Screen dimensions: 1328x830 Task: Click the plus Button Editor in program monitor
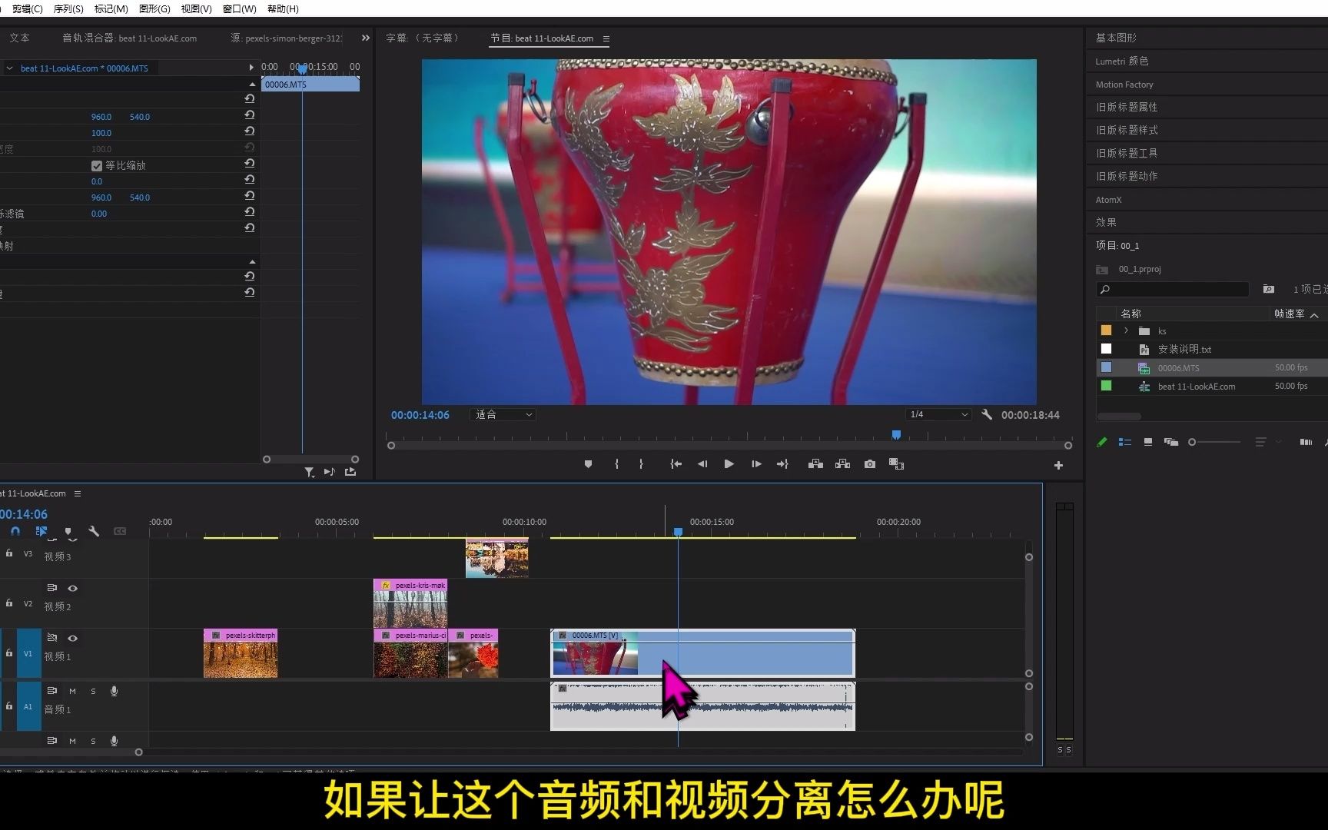click(x=1057, y=464)
